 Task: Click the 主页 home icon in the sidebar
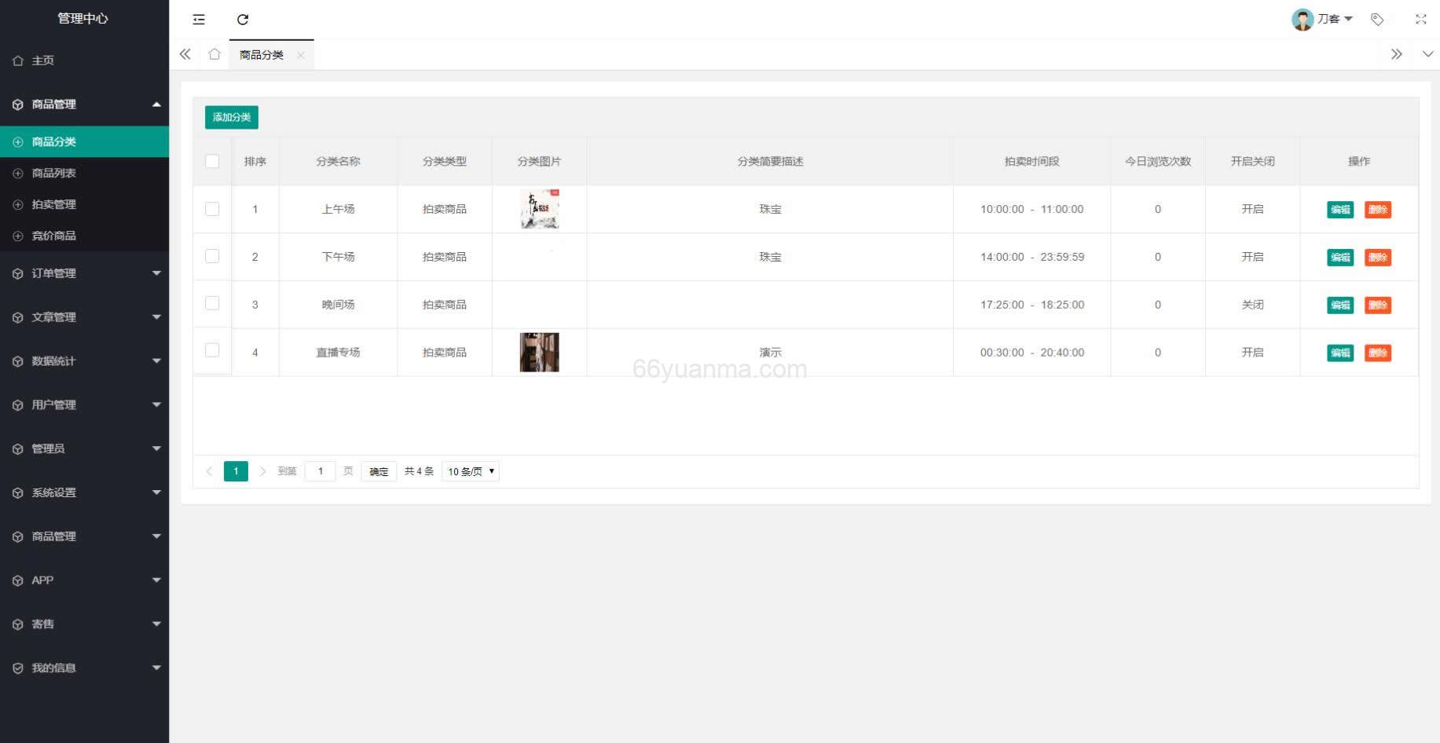18,60
